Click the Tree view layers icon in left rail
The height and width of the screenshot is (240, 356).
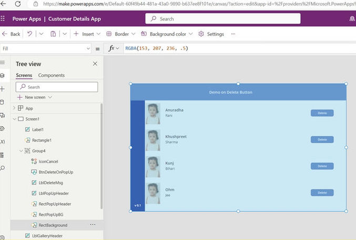click(2, 75)
